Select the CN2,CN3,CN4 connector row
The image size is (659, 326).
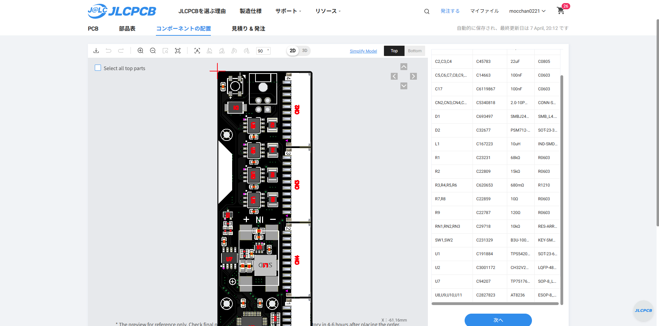tap(496, 103)
